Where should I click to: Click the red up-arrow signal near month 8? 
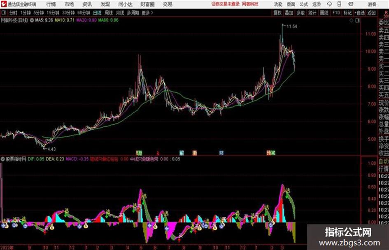click(x=179, y=240)
